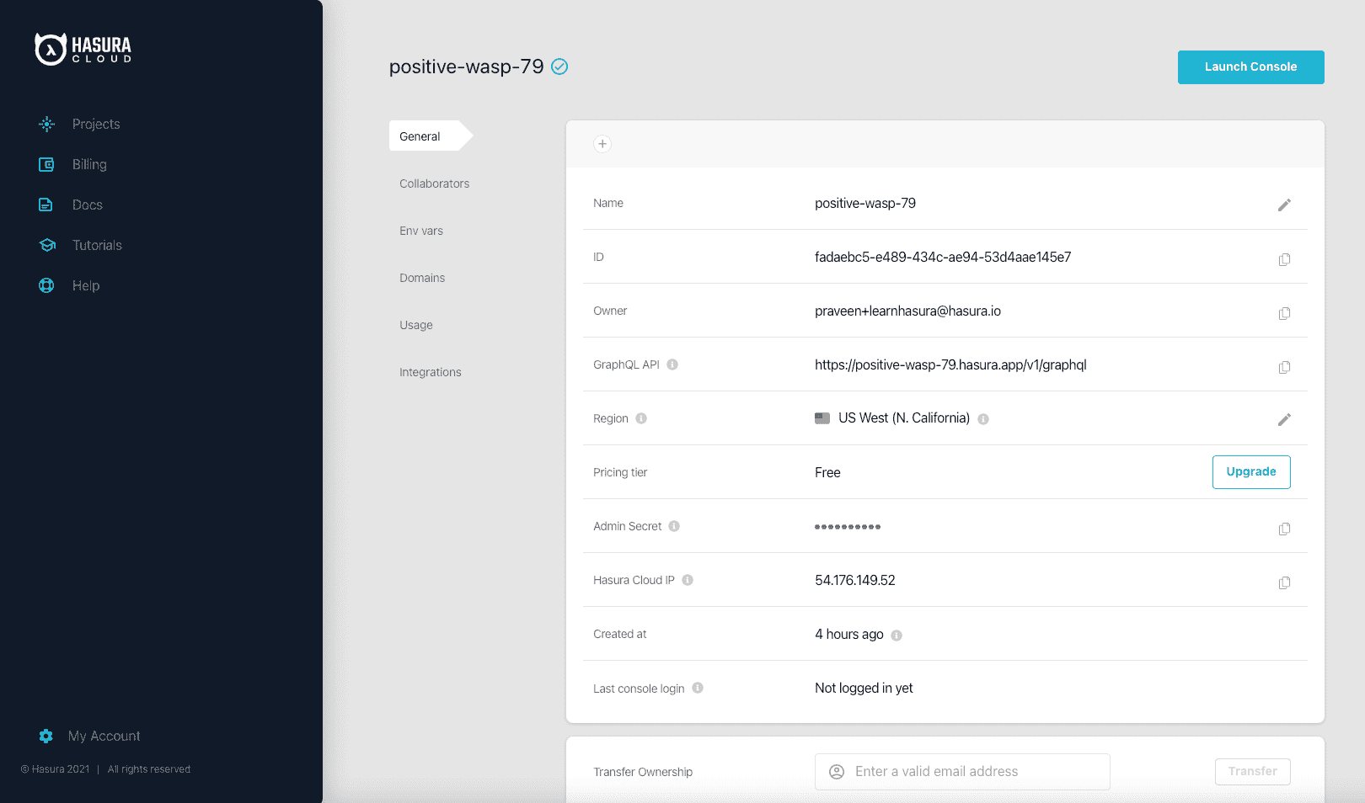The image size is (1365, 803).
Task: Open Tutorials in the sidebar
Action: pyautogui.click(x=97, y=245)
